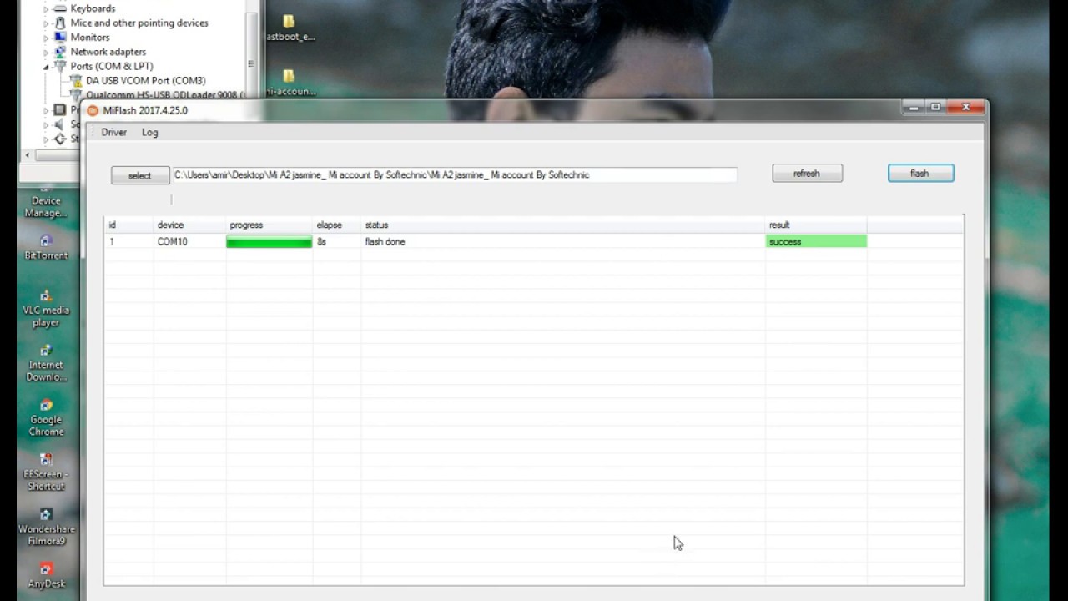
Task: Open the Driver menu in MiFlash
Action: click(114, 133)
